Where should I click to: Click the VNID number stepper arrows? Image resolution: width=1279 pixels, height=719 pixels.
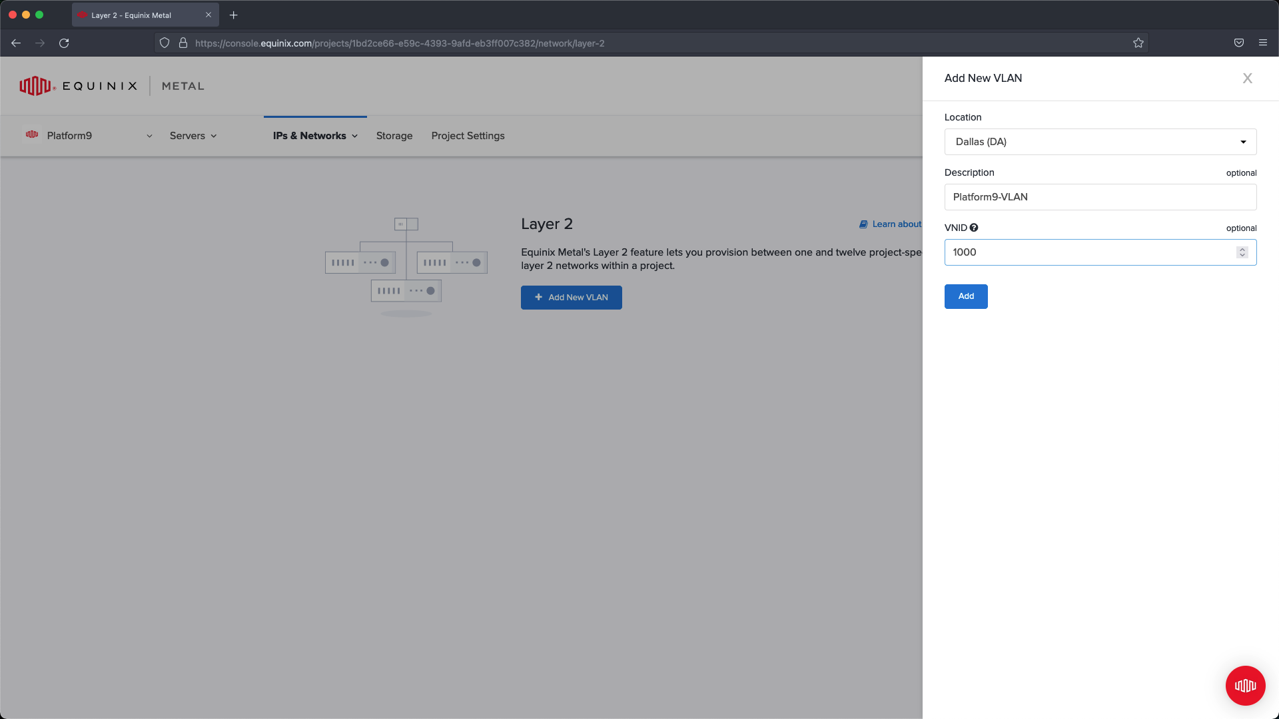pos(1242,252)
